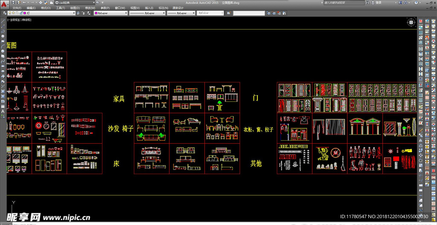Open the 工具(T) menu
The image size is (437, 225).
(61, 8)
